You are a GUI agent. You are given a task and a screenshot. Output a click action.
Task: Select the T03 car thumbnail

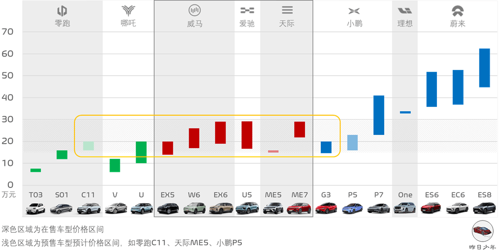click(x=35, y=208)
